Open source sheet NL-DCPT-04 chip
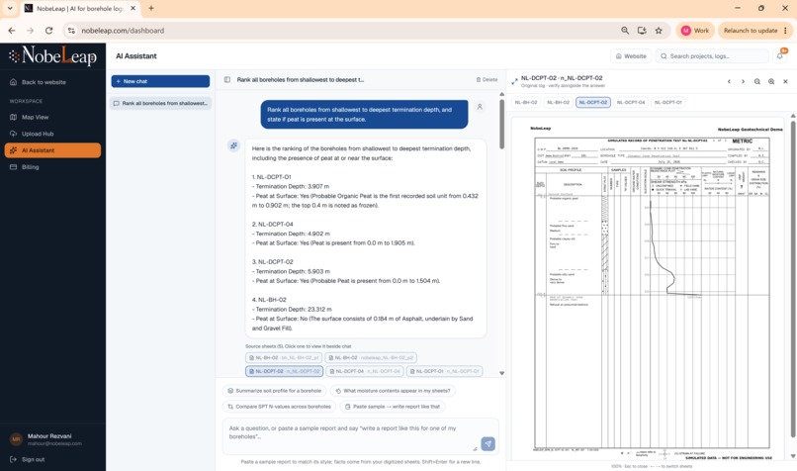Viewport: 797px width, 471px height. pyautogui.click(x=365, y=371)
